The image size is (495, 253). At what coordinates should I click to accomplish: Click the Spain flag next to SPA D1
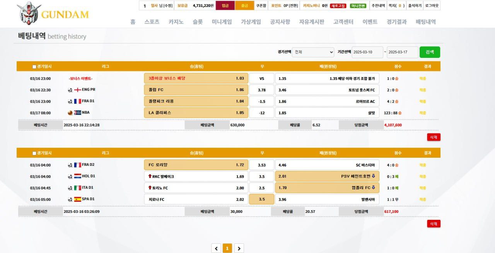click(77, 199)
